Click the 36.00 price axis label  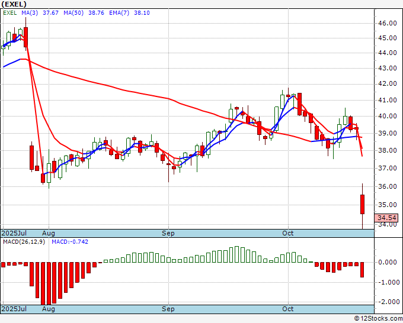(388, 186)
